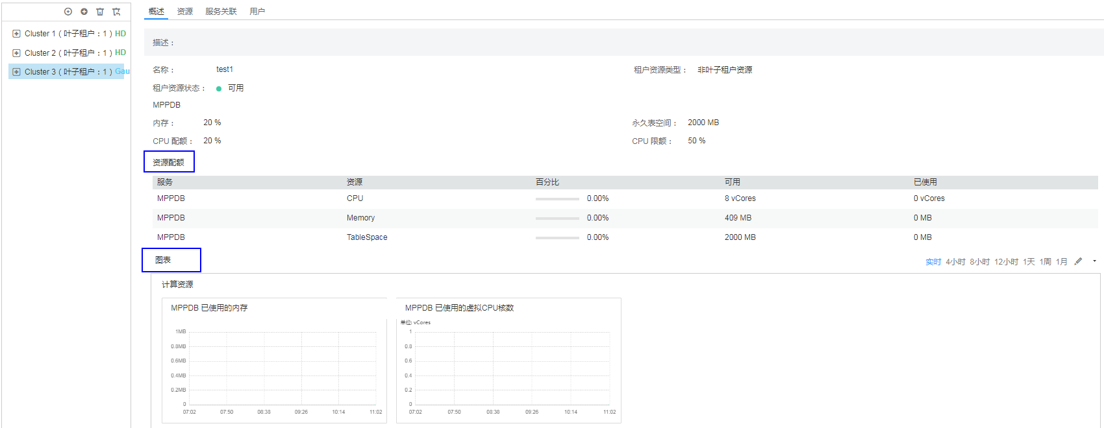This screenshot has height=428, width=1104.
Task: Select the 实时 real-time range link
Action: click(933, 262)
